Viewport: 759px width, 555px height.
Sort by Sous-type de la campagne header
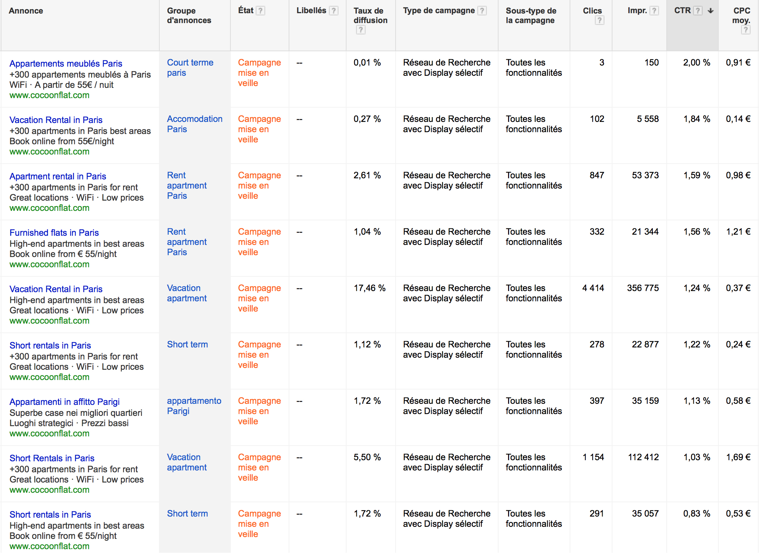click(531, 15)
